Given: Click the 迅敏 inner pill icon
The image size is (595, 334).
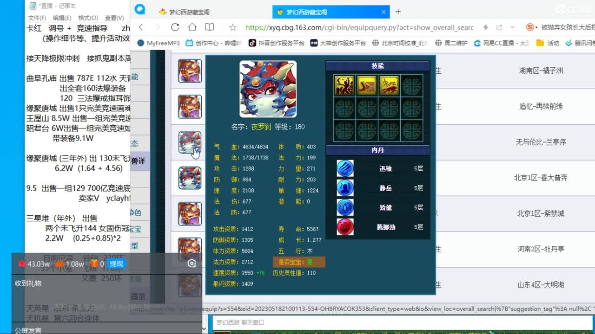Looking at the screenshot, I should pos(345,168).
